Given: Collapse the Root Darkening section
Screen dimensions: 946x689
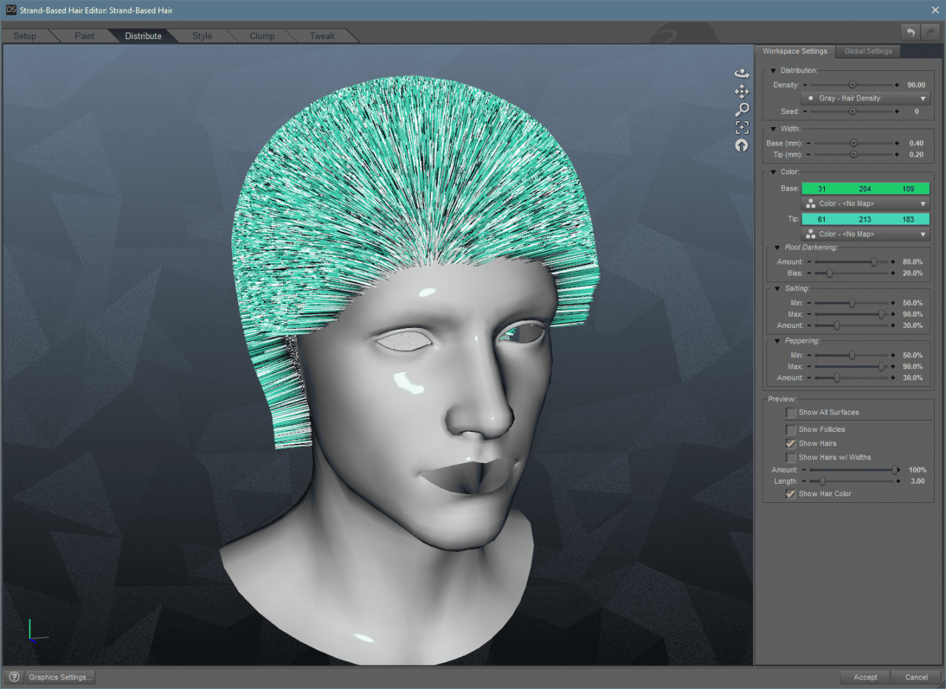Looking at the screenshot, I should (777, 247).
